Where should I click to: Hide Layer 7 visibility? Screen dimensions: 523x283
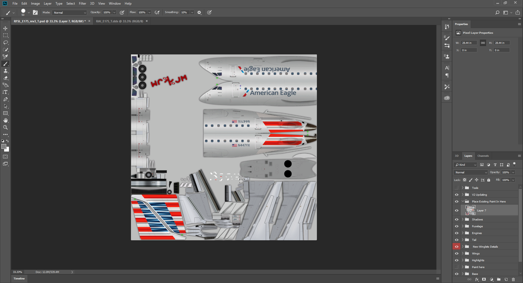click(x=457, y=210)
